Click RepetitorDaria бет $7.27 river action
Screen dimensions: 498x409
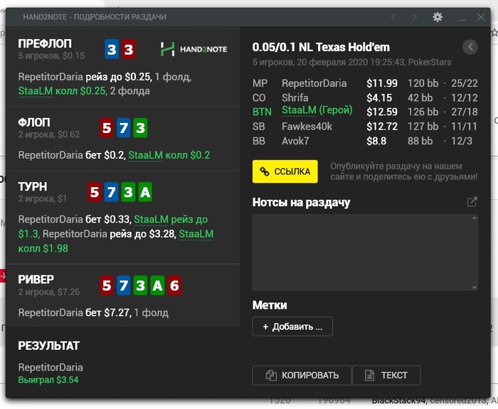point(74,313)
